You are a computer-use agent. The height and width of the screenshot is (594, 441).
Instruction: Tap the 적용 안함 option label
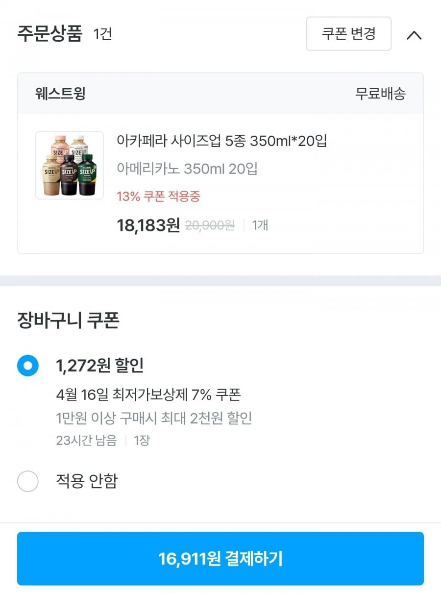click(87, 481)
